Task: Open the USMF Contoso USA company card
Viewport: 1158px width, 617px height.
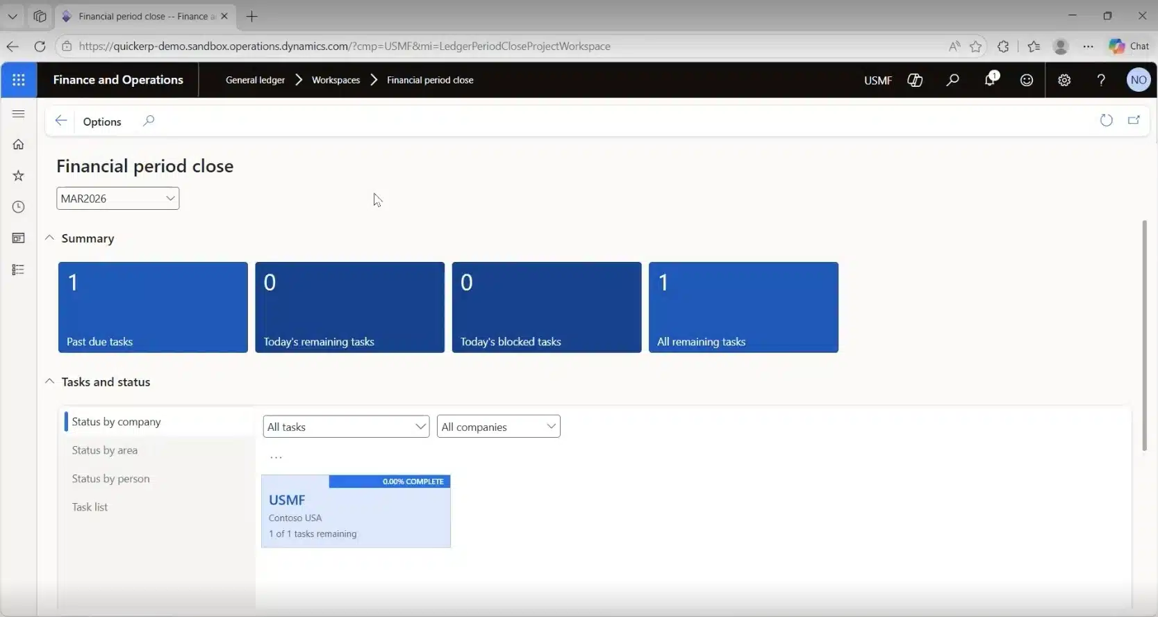Action: click(x=356, y=511)
